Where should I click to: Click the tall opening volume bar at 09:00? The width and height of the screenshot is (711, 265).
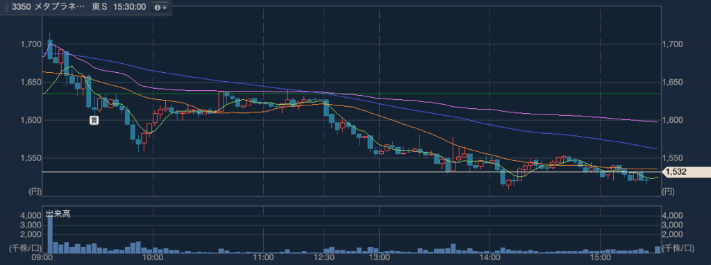coord(50,234)
